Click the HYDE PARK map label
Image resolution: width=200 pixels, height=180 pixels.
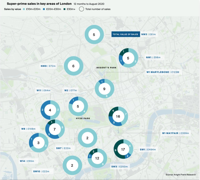[x=83, y=118]
